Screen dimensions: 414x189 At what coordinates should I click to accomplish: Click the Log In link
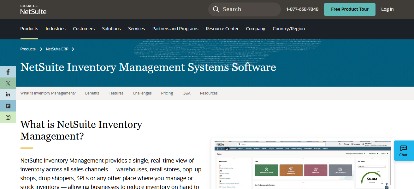pos(387,9)
